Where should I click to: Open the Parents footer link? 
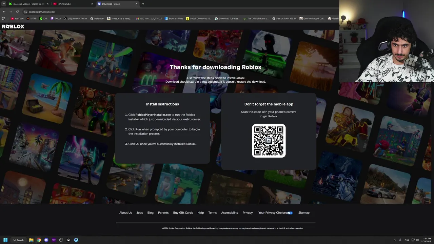(x=163, y=213)
